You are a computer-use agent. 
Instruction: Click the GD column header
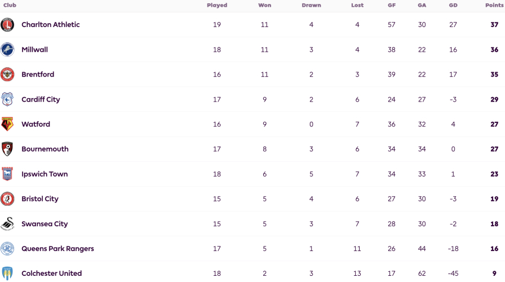(x=453, y=5)
